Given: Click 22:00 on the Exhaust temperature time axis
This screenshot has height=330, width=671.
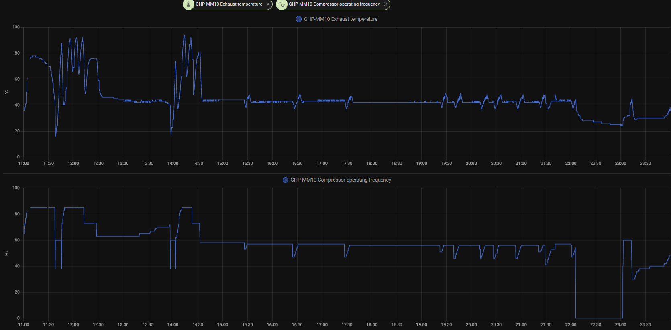Looking at the screenshot, I should pyautogui.click(x=571, y=164).
